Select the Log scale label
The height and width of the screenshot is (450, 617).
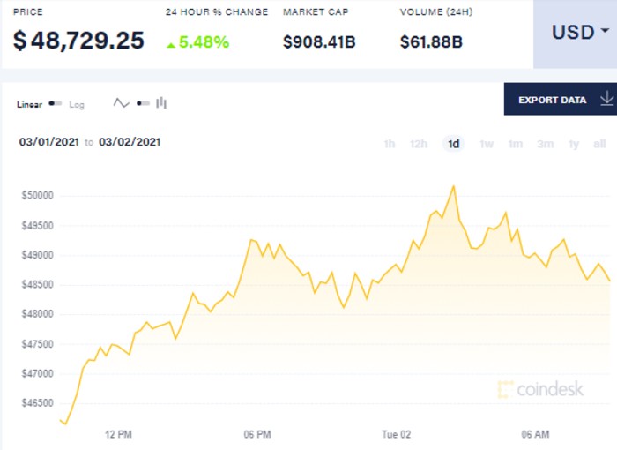point(77,104)
